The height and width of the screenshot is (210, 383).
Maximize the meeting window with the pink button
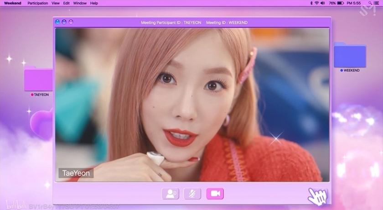[71, 22]
